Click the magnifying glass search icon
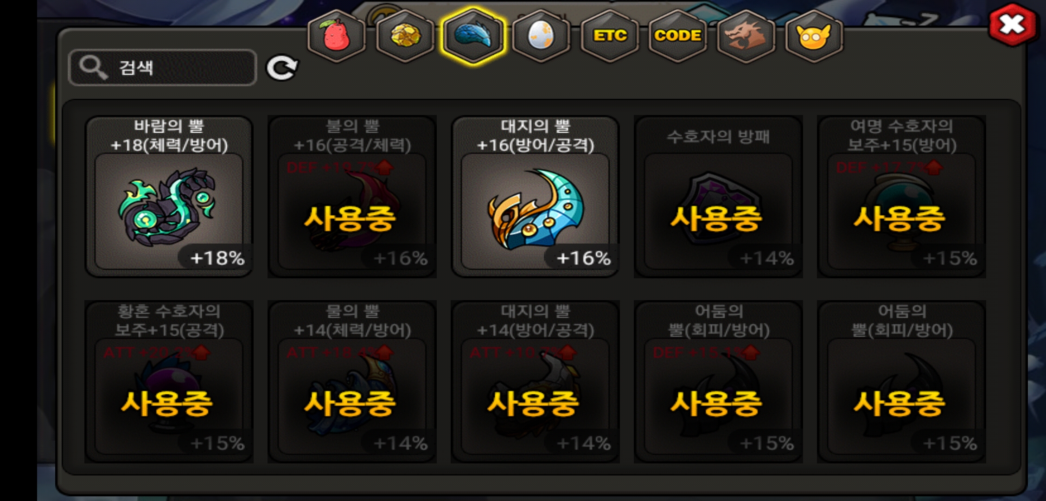 (93, 68)
